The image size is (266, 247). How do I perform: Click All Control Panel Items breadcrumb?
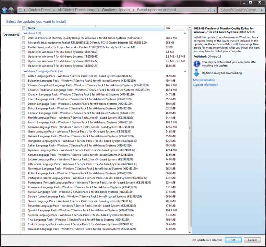[76, 10]
